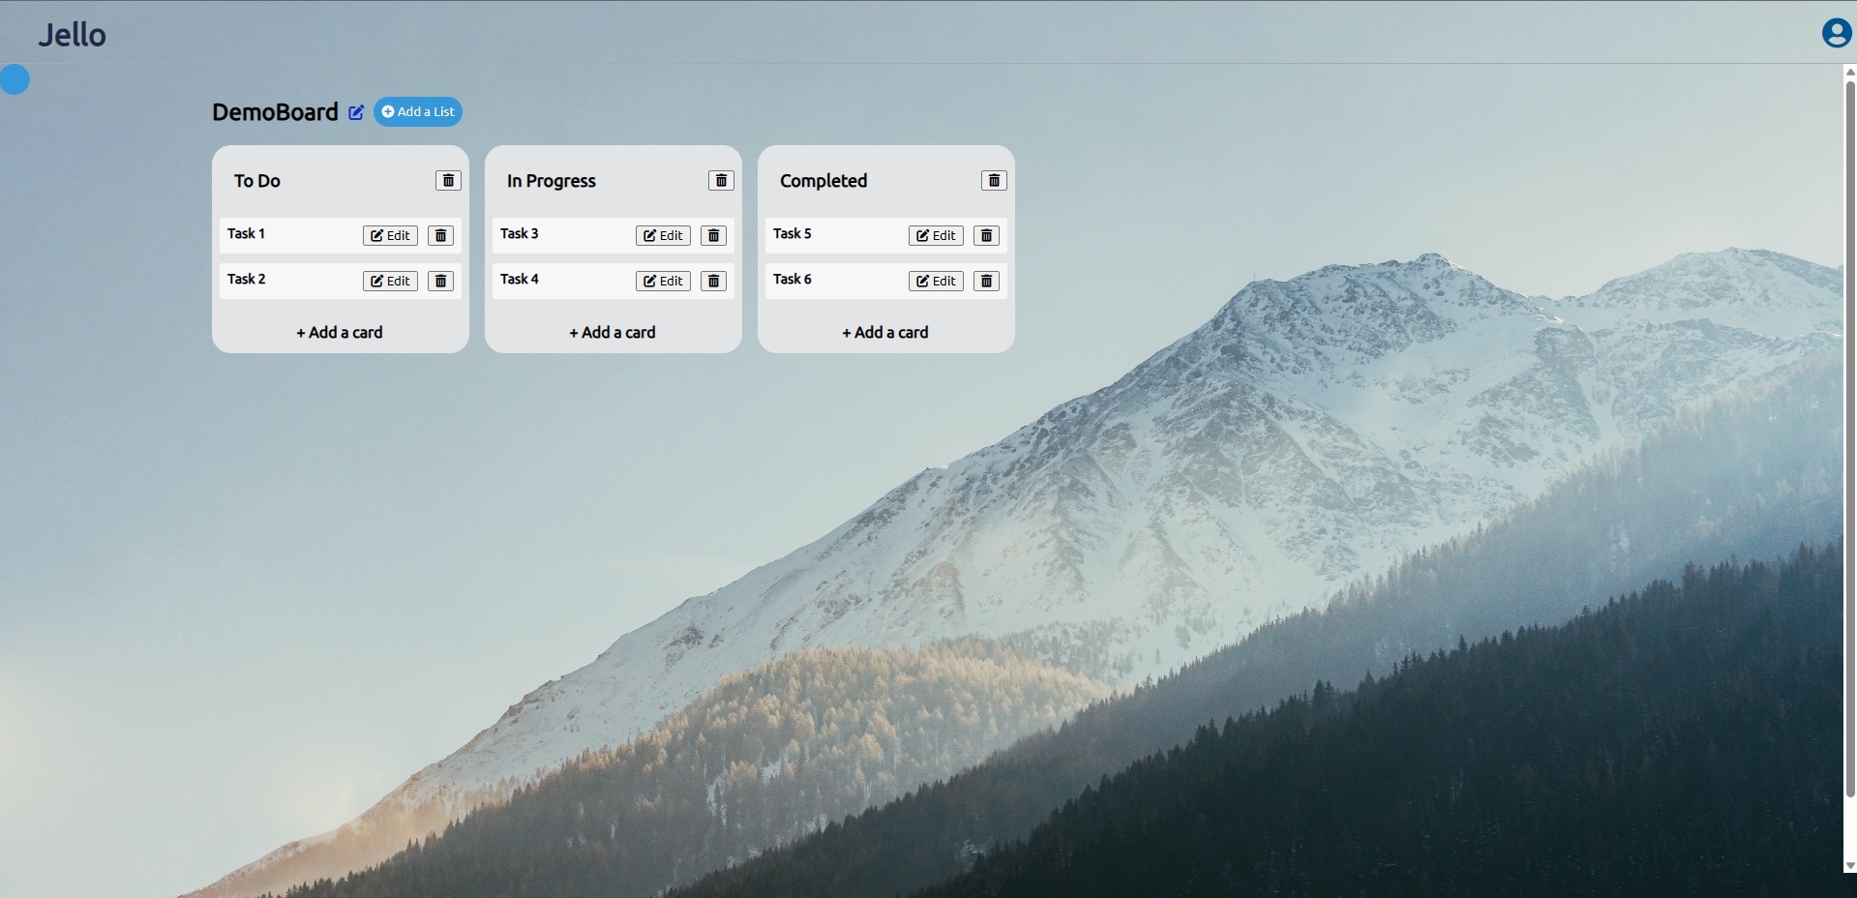Open Edit for Task 4
1857x898 pixels.
coord(663,282)
